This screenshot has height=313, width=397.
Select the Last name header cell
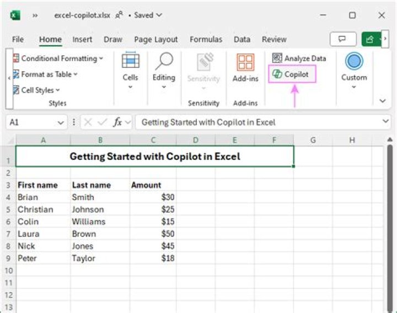(100, 185)
